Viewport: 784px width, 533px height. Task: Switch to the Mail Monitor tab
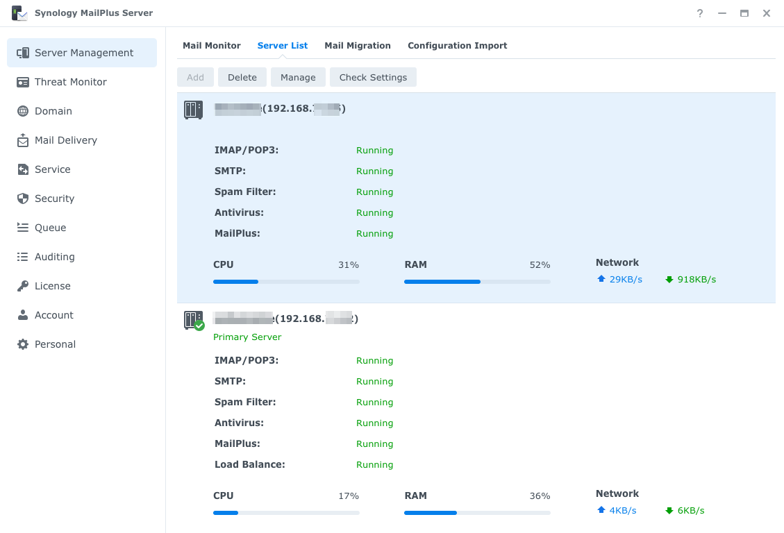click(x=212, y=45)
